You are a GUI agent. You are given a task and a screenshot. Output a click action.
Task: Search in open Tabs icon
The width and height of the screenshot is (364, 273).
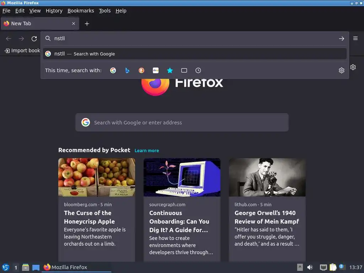tap(184, 70)
